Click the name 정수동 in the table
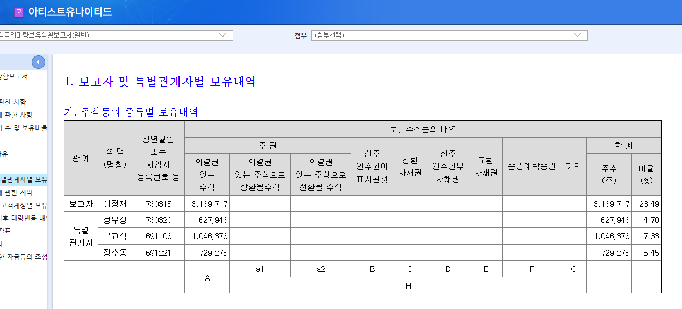Screen dimensions: 682x309 point(115,253)
